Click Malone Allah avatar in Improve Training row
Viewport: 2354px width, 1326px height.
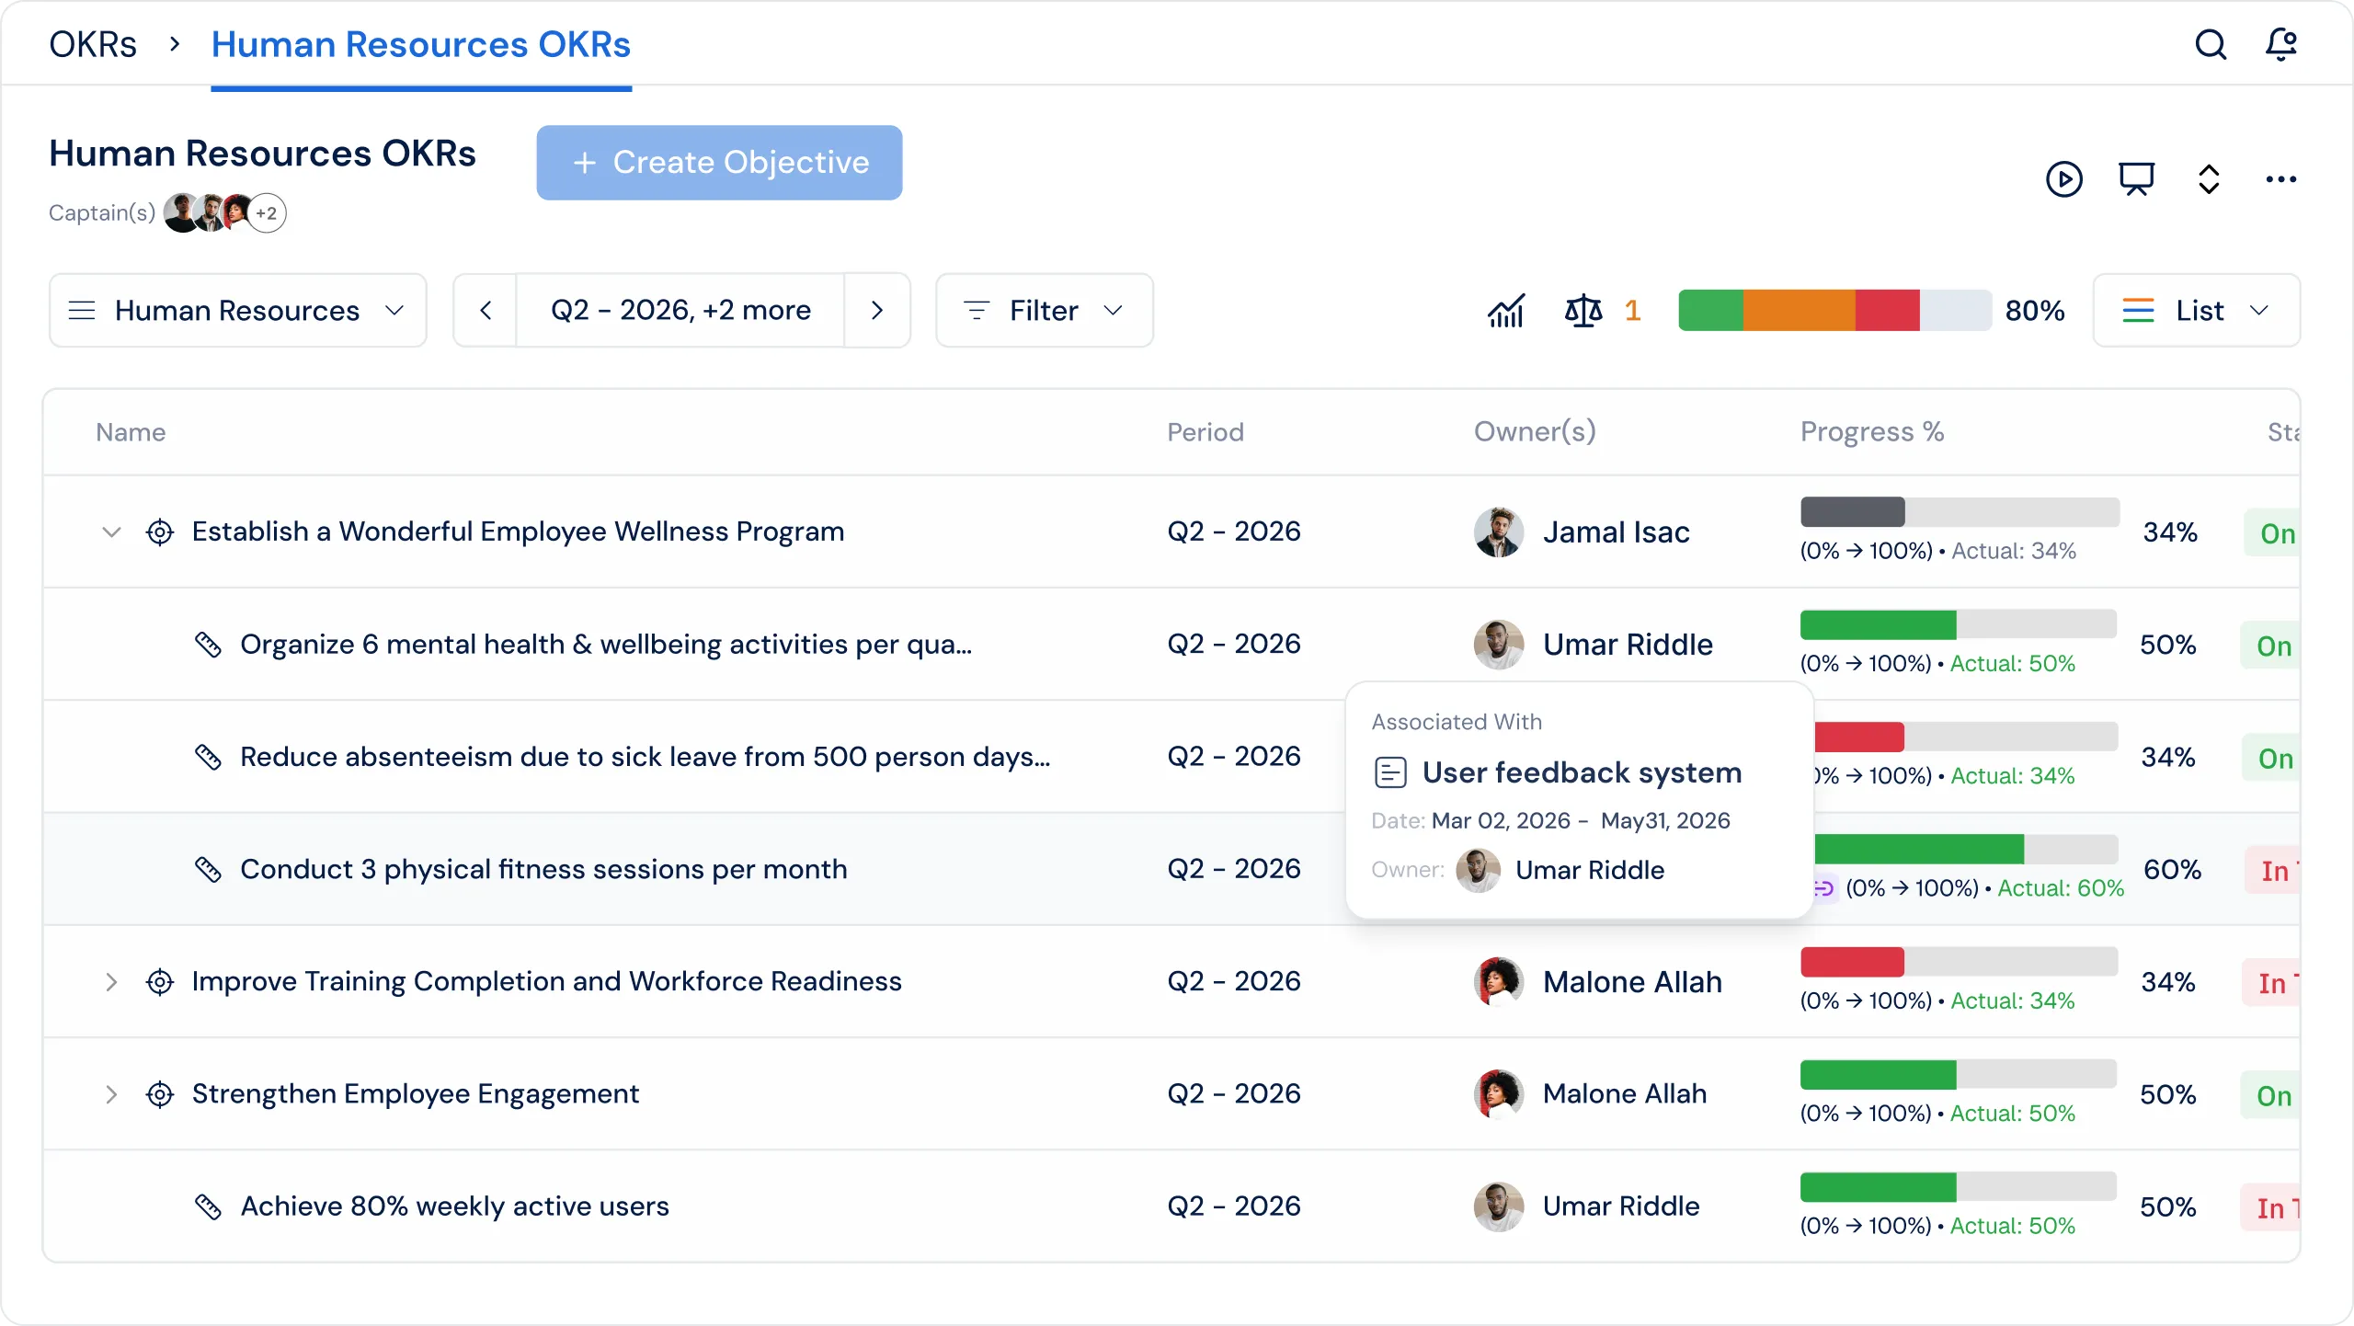pos(1499,982)
